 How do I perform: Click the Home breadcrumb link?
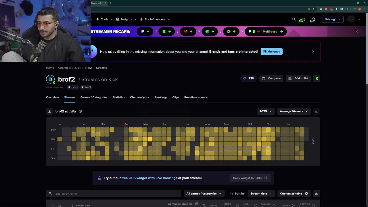tap(50, 68)
